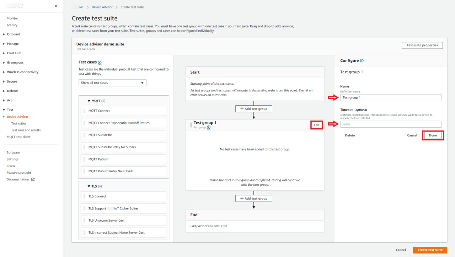The height and width of the screenshot is (257, 455).
Task: Grab the drag handle on MQTT Connect
Action: (x=85, y=111)
